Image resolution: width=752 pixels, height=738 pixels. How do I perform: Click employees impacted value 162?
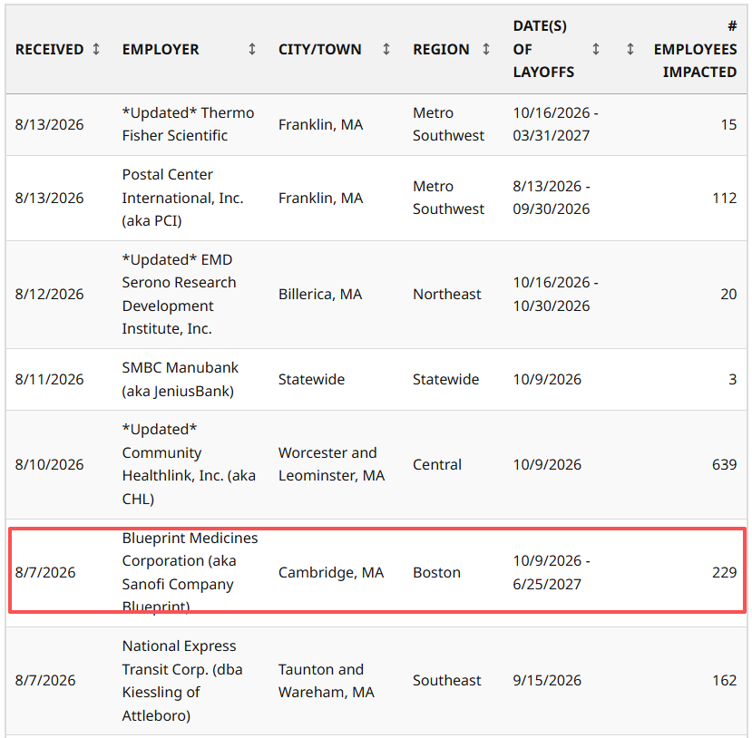pos(724,680)
